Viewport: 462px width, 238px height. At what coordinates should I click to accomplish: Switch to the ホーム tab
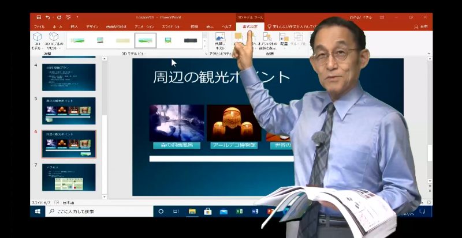[x=58, y=27]
